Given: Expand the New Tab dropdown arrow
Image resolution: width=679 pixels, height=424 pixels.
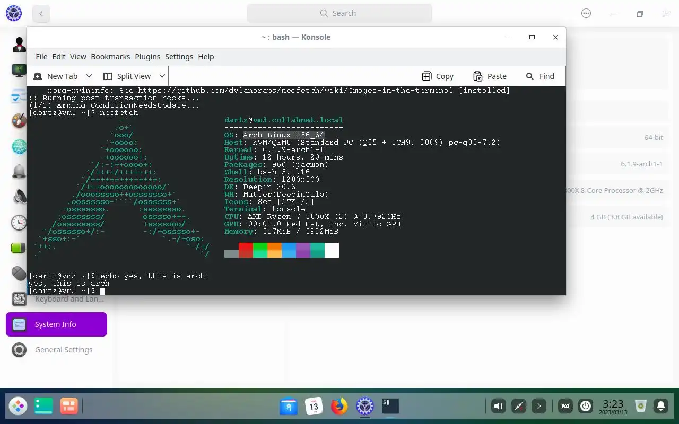Looking at the screenshot, I should (89, 76).
